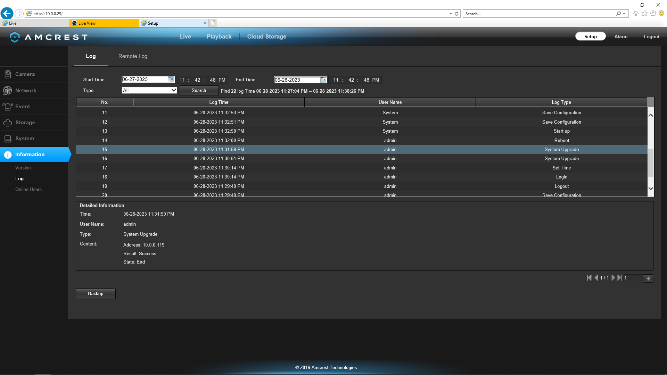
Task: Open the Alarm page
Action: (x=621, y=37)
